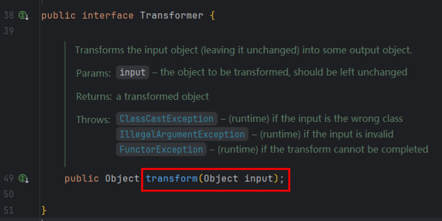Click line number 38 in the gutter
The width and height of the screenshot is (442, 221).
(9, 16)
